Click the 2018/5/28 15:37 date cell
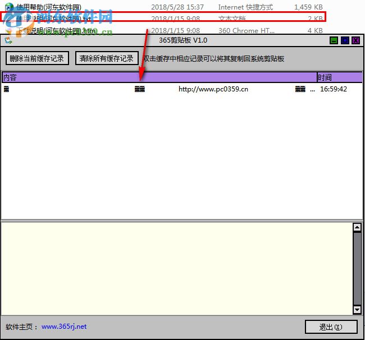Screen dimensions: 365x340 point(177,7)
